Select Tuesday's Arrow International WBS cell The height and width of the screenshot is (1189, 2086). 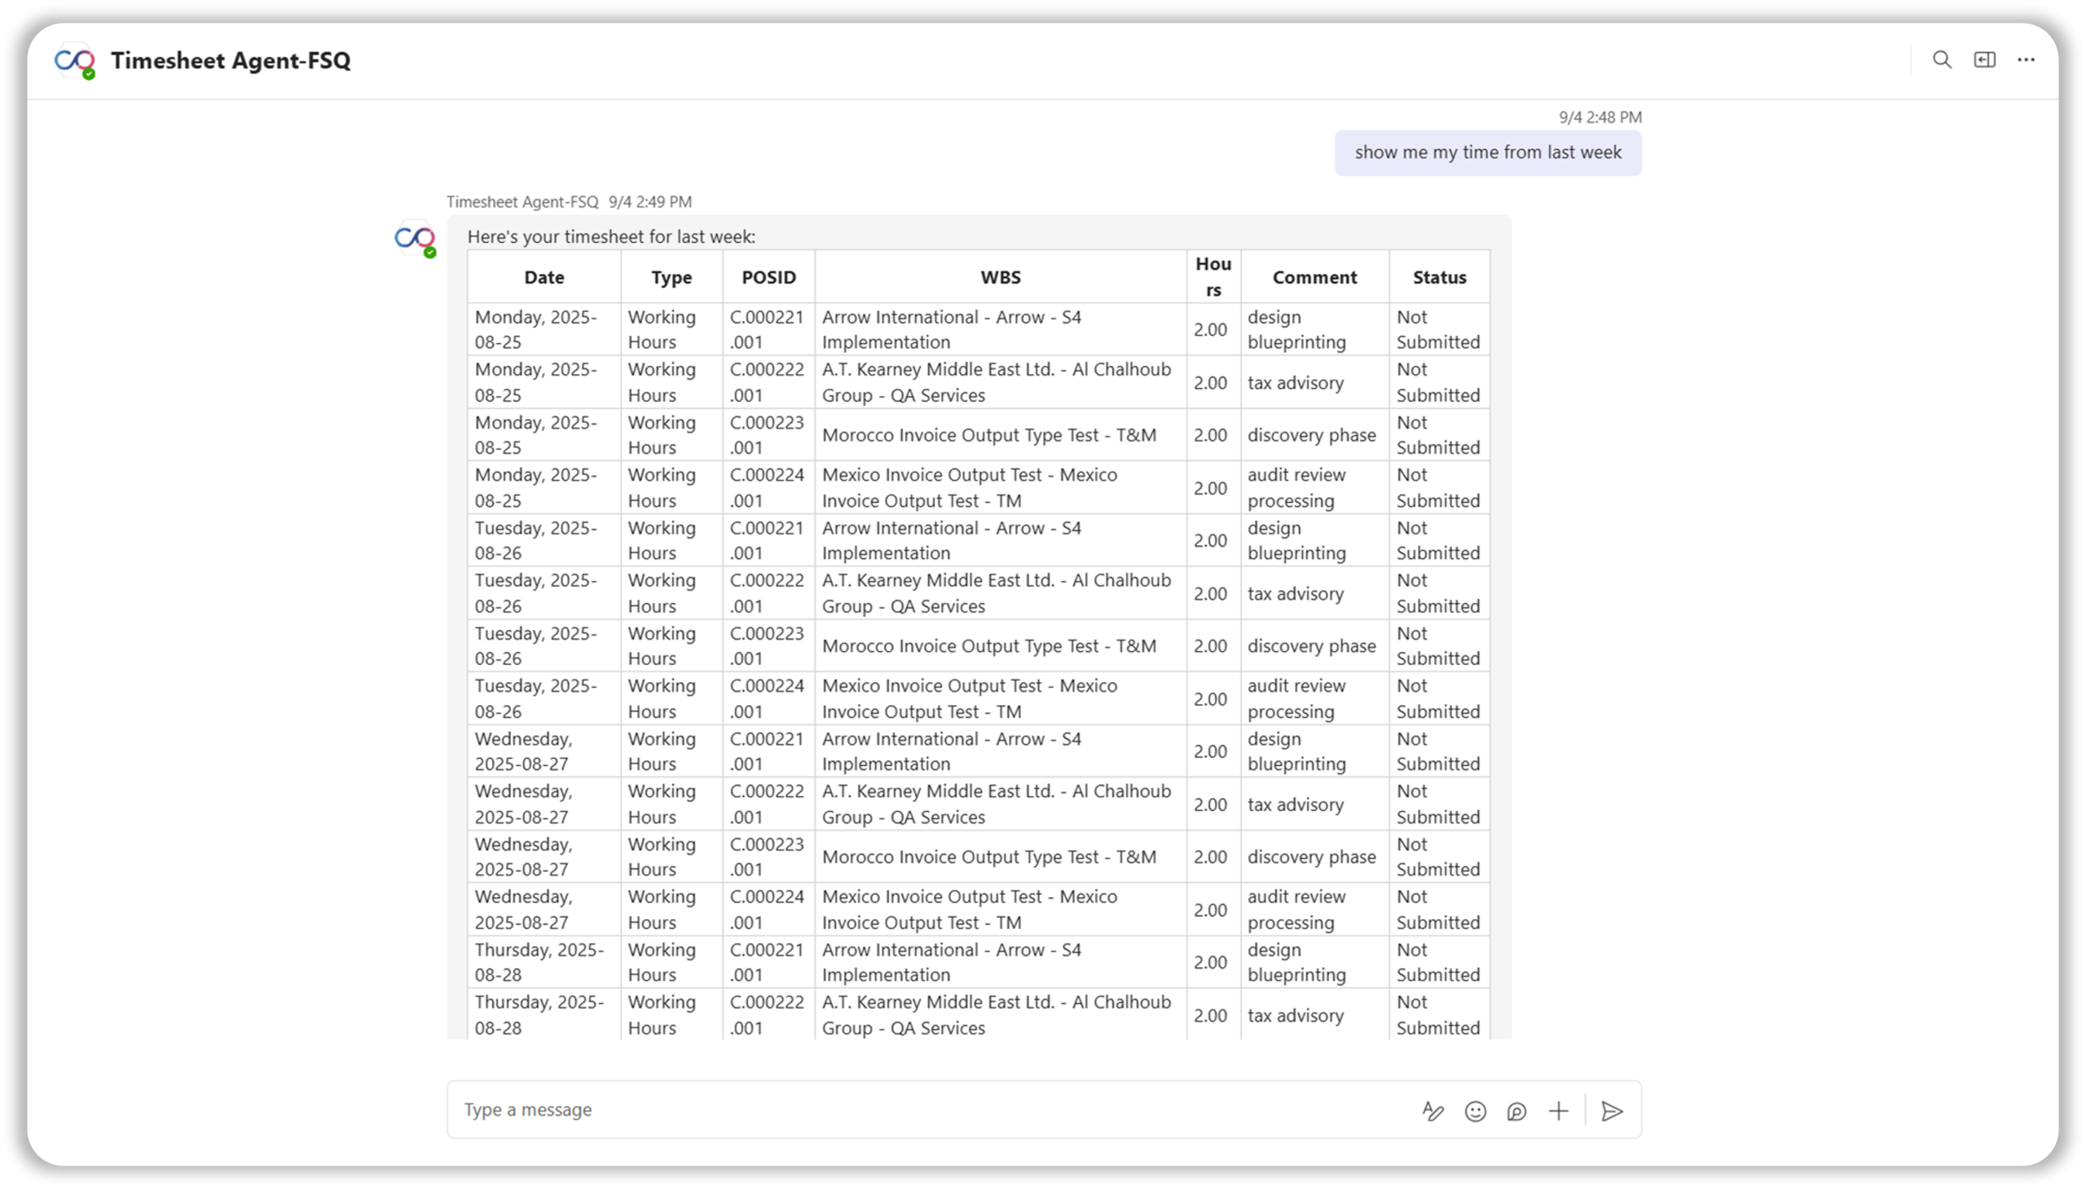point(1000,540)
